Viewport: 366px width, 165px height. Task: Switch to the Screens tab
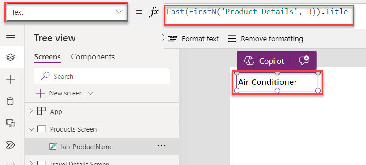[x=47, y=57]
